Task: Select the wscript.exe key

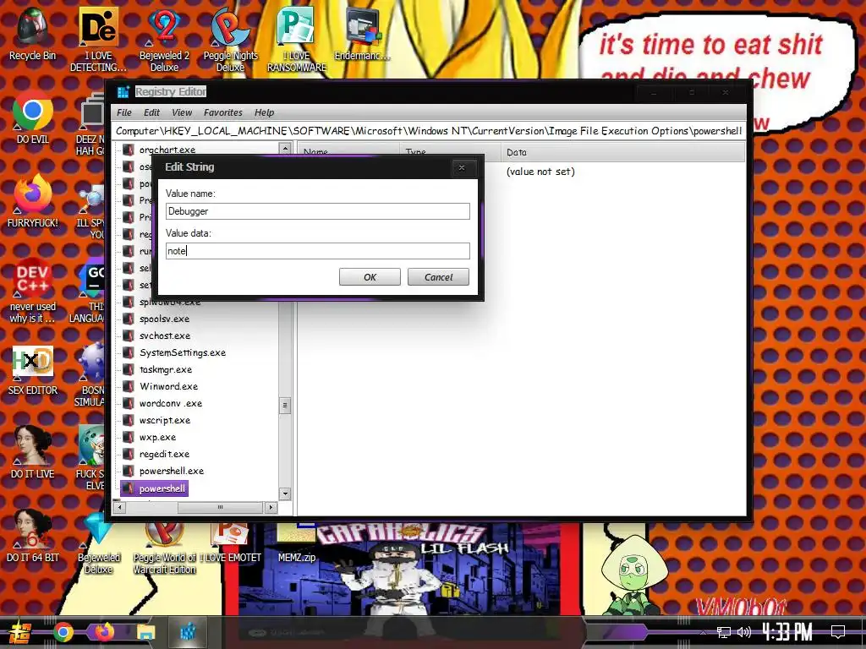Action: point(165,421)
